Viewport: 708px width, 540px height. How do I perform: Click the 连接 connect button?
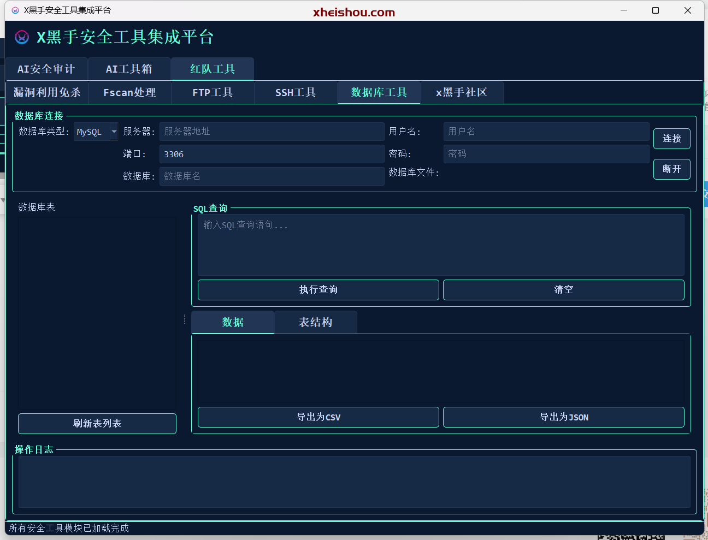(x=671, y=138)
